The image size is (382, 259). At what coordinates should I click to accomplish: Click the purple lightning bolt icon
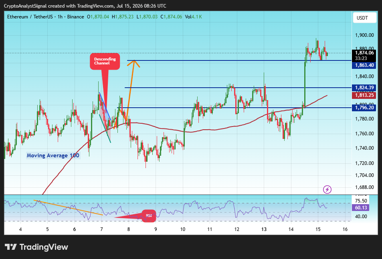[327, 189]
